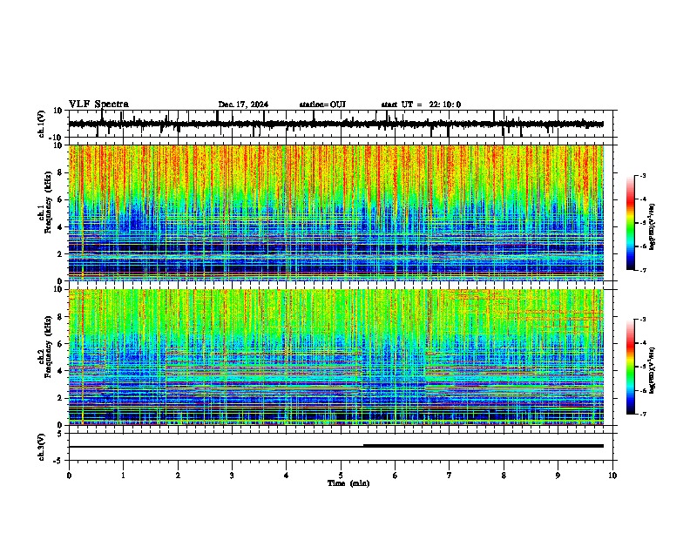The width and height of the screenshot is (690, 533).
Task: Click the ch.1 spectrogram panel
Action: click(336, 213)
